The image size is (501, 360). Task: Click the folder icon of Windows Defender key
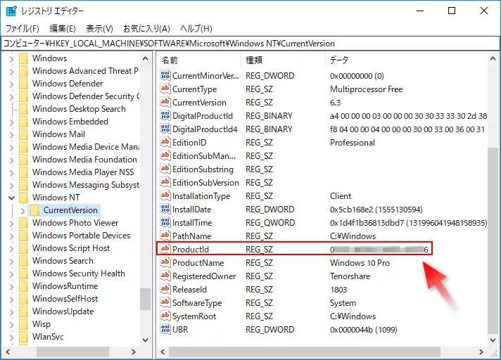click(x=23, y=84)
